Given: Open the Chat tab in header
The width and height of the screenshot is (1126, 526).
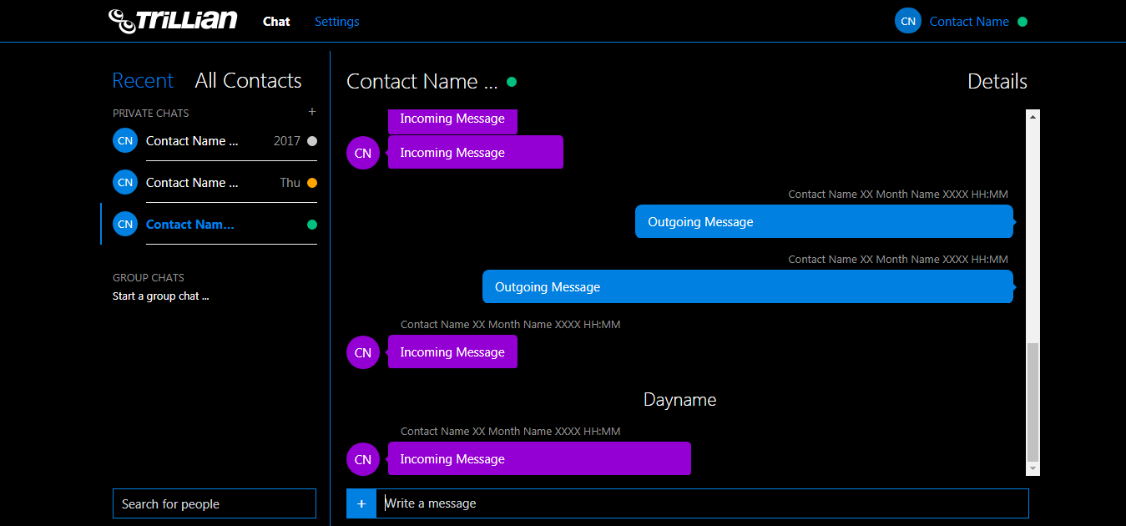Looking at the screenshot, I should coord(276,22).
